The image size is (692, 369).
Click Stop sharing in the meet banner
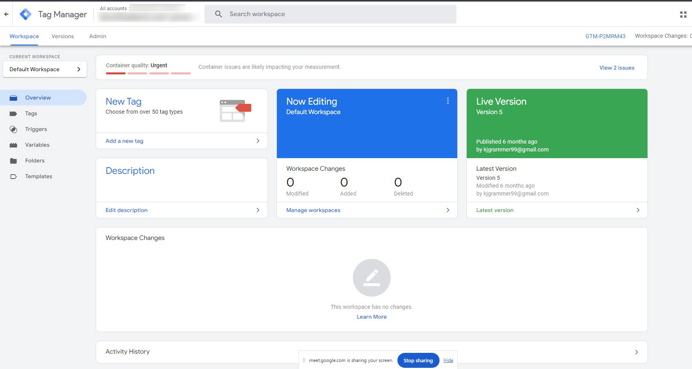coord(418,360)
